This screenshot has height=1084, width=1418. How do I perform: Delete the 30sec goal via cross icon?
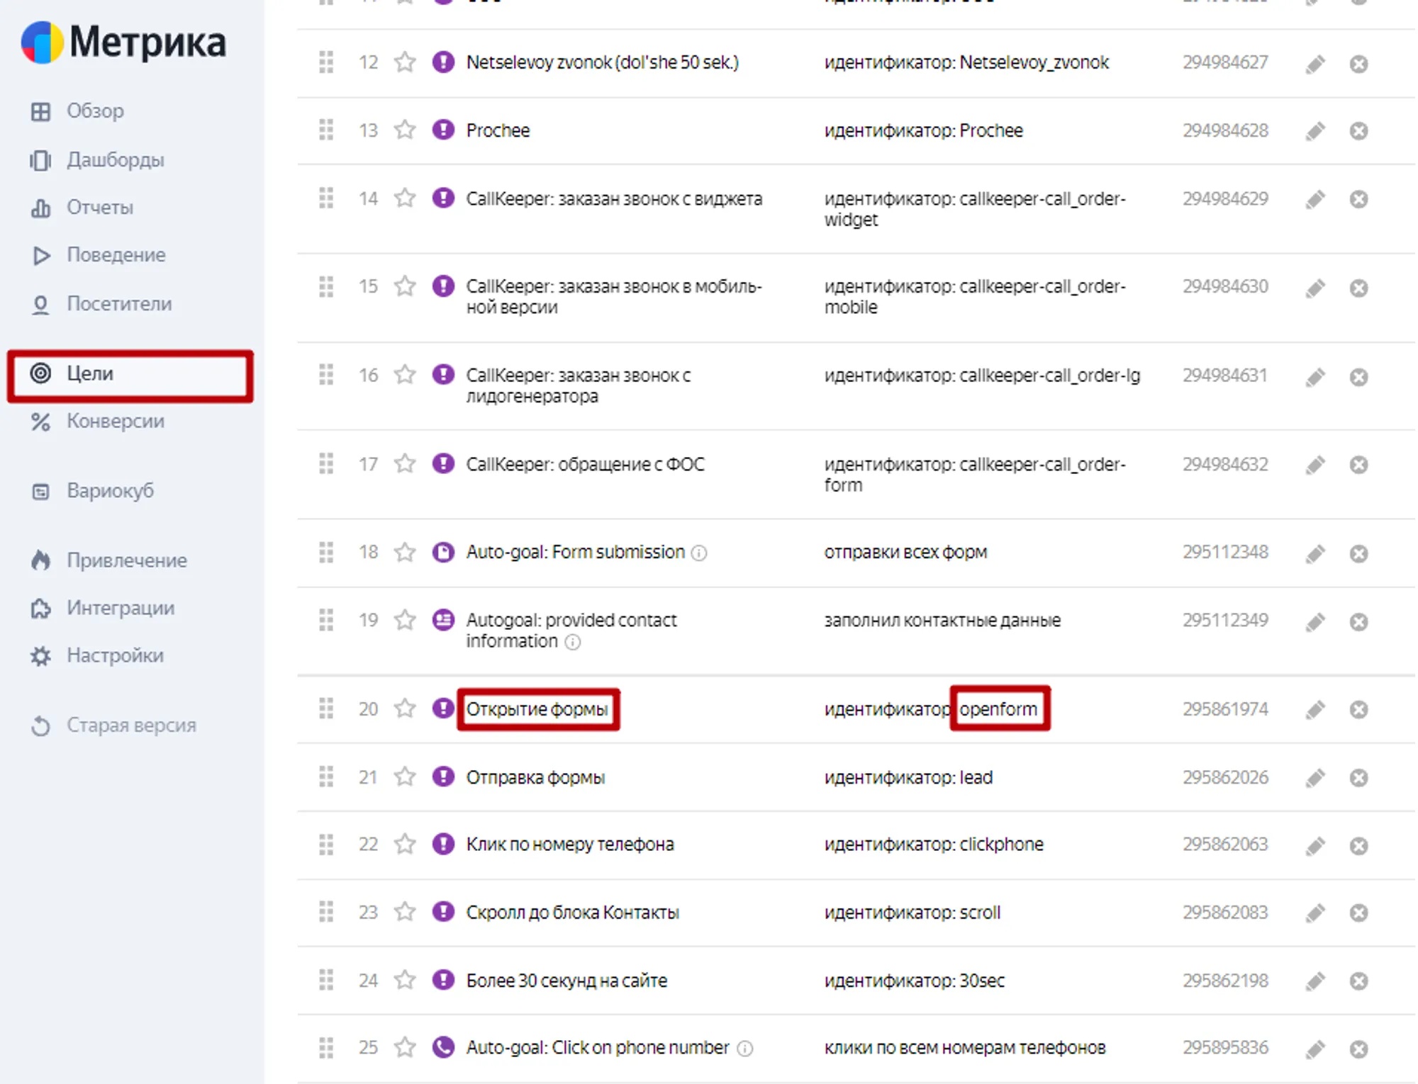1358,981
